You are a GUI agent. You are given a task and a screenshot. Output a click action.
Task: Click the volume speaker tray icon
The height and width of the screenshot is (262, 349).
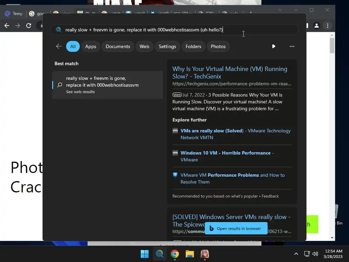coord(315,254)
